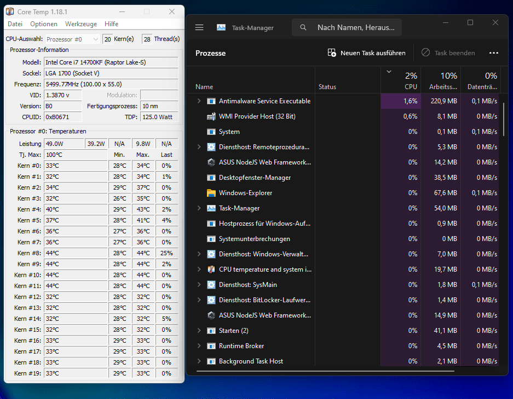
Task: Click the Modell field Intel Core i7 14700KF
Action: click(x=111, y=62)
